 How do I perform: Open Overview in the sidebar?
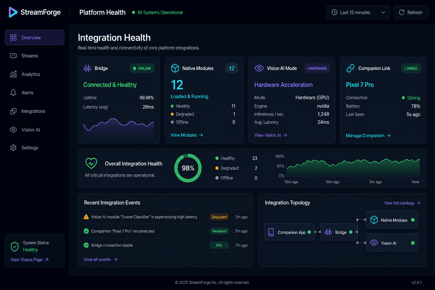coord(35,37)
